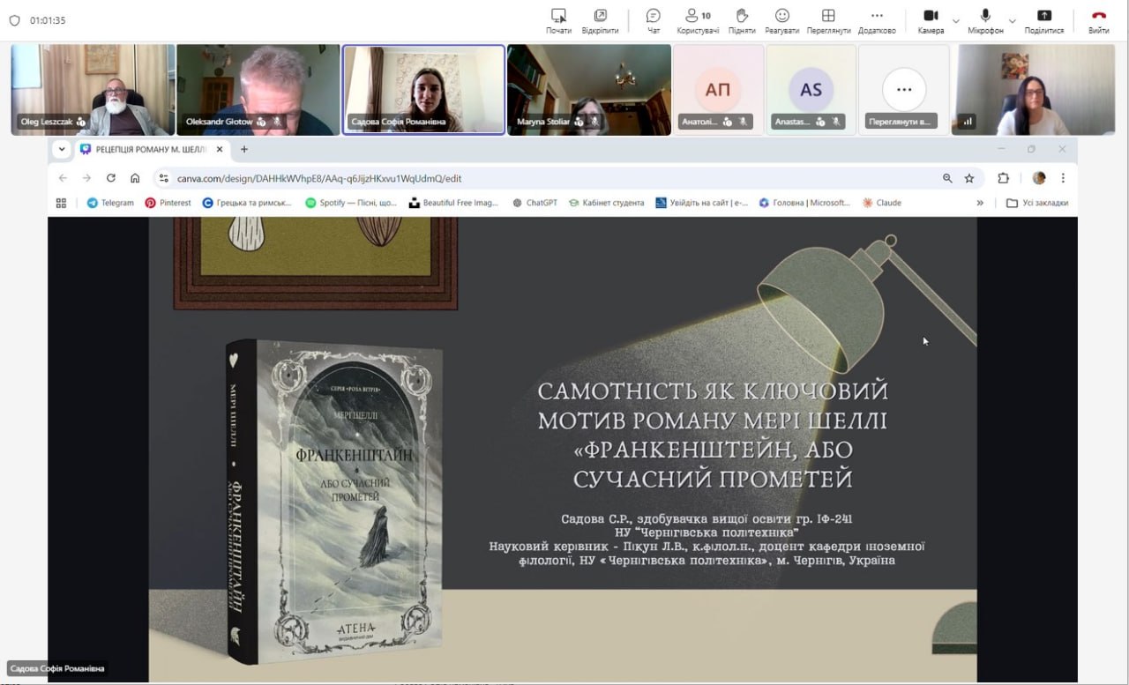The height and width of the screenshot is (685, 1129).
Task: Open the Реагувати reactions menu
Action: (x=781, y=21)
